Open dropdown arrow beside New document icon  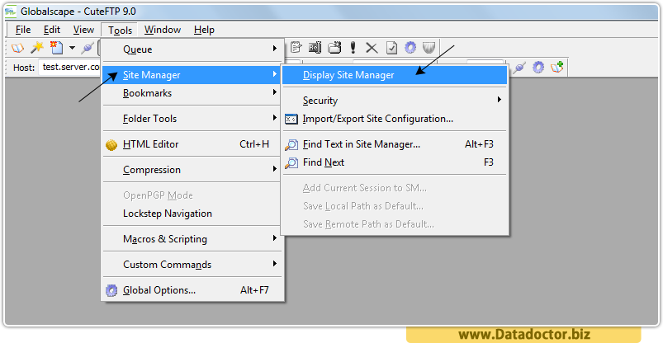pos(72,48)
